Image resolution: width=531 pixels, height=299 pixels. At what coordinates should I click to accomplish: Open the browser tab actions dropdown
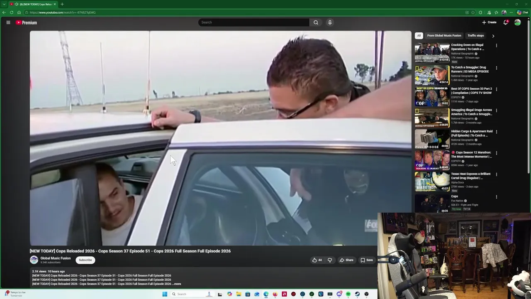4,4
